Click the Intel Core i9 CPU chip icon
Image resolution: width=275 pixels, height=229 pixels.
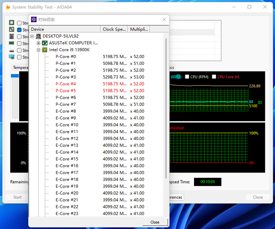(x=45, y=50)
